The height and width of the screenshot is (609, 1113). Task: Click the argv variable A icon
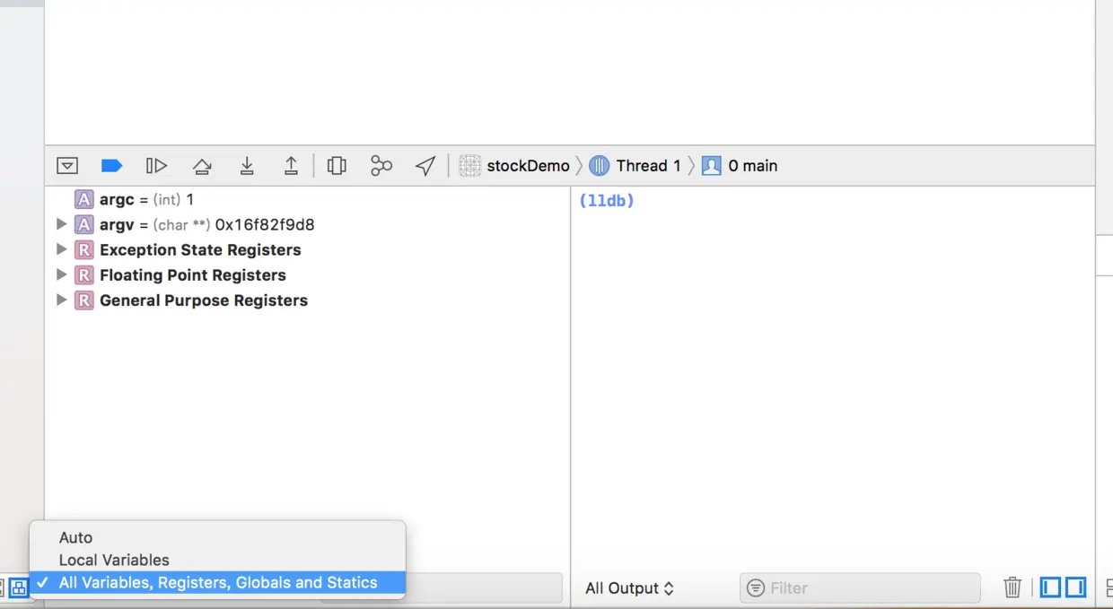point(83,224)
